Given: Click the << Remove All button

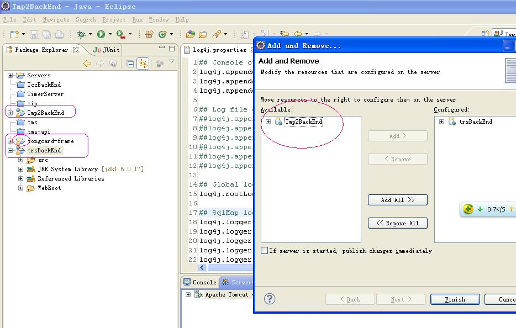Looking at the screenshot, I should tap(398, 223).
